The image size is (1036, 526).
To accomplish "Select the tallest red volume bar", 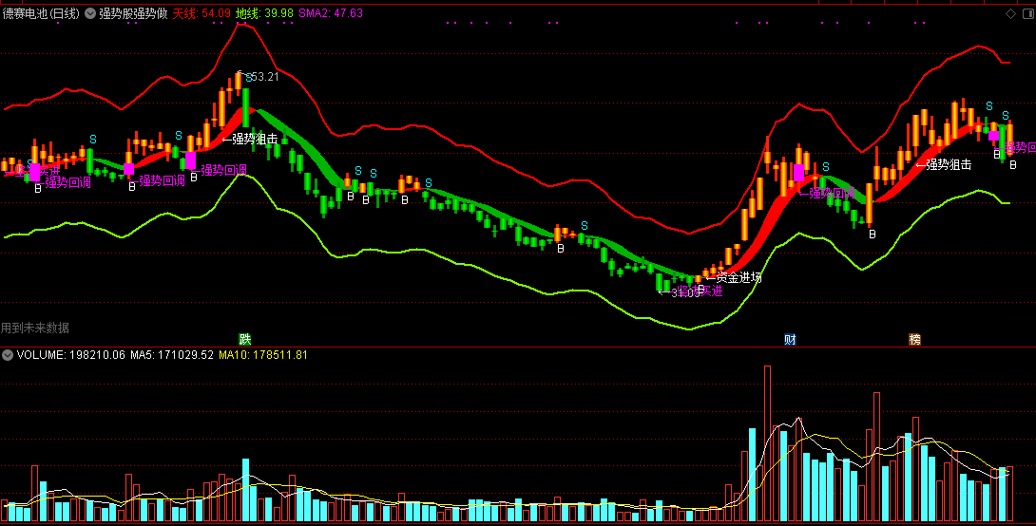I will [x=767, y=443].
